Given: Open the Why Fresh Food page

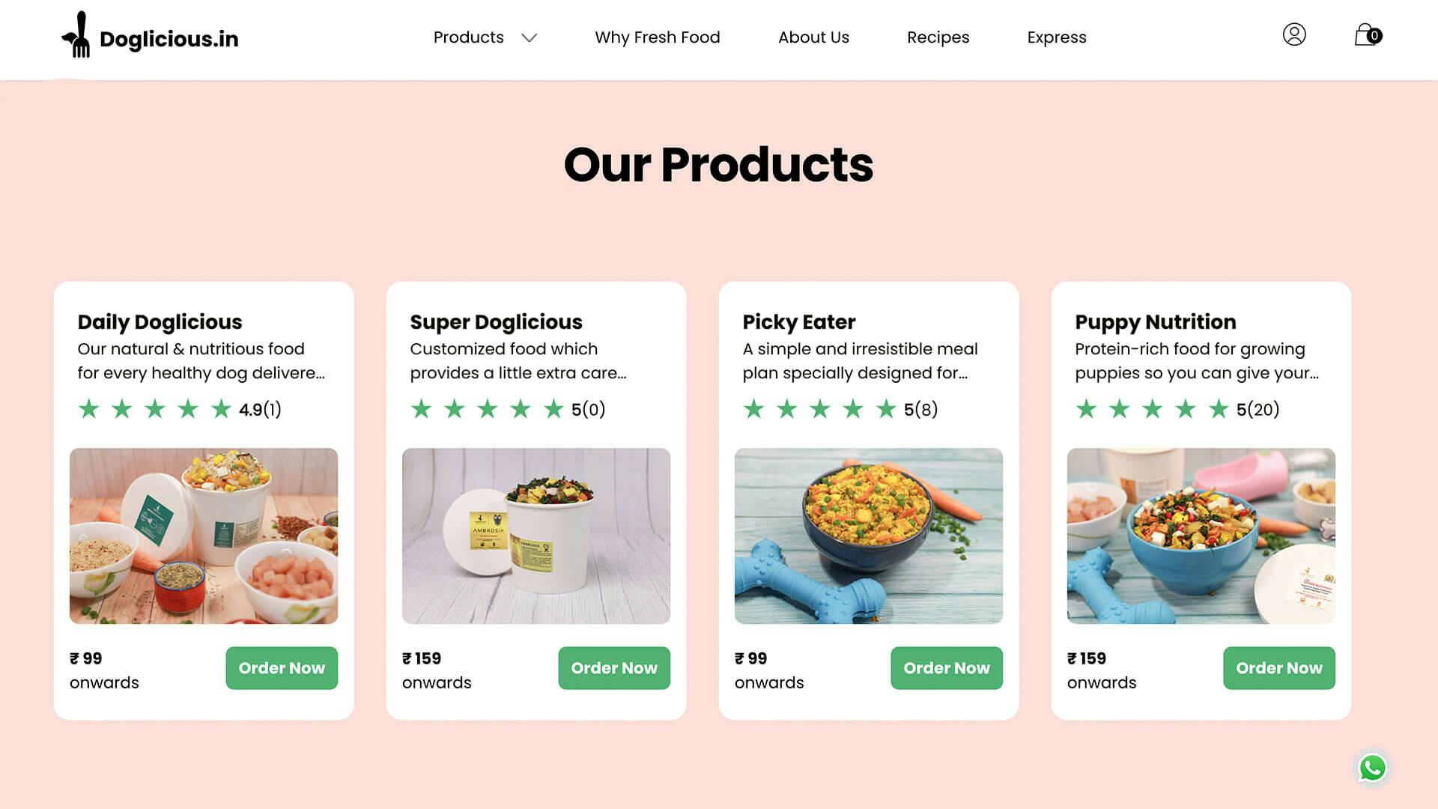Looking at the screenshot, I should (x=657, y=37).
